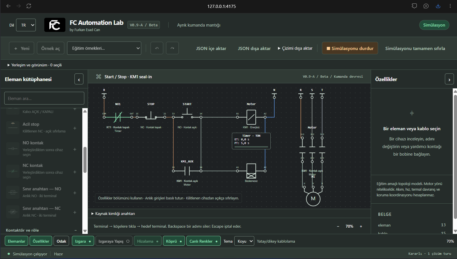Click the browser back arrow
This screenshot has width=457, height=259.
pos(8,6)
